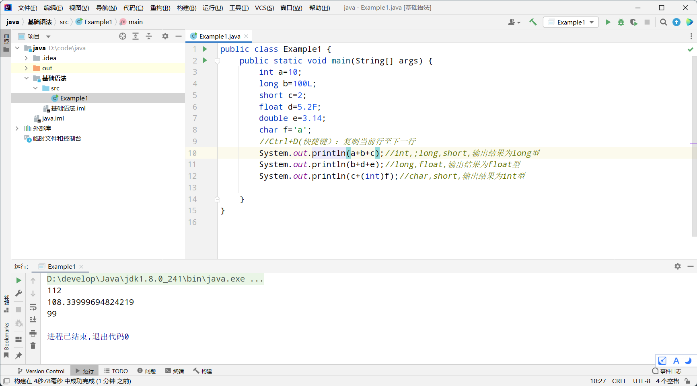Run Example1 with the green toolbar arrow
The image size is (697, 386).
(x=608, y=22)
